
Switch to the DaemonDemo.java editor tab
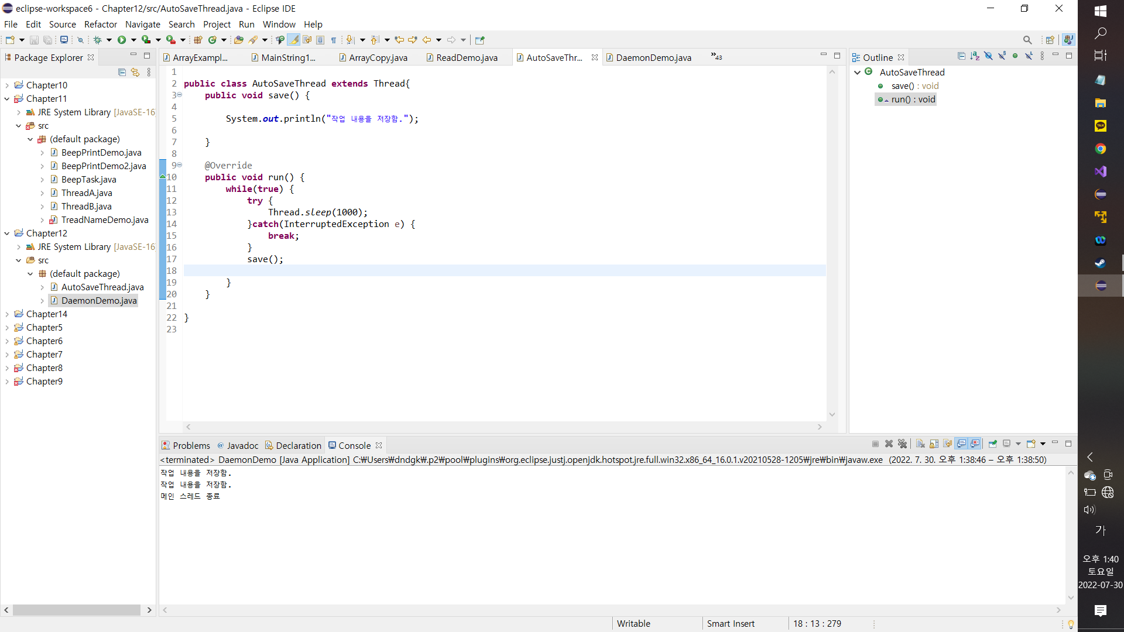click(653, 57)
